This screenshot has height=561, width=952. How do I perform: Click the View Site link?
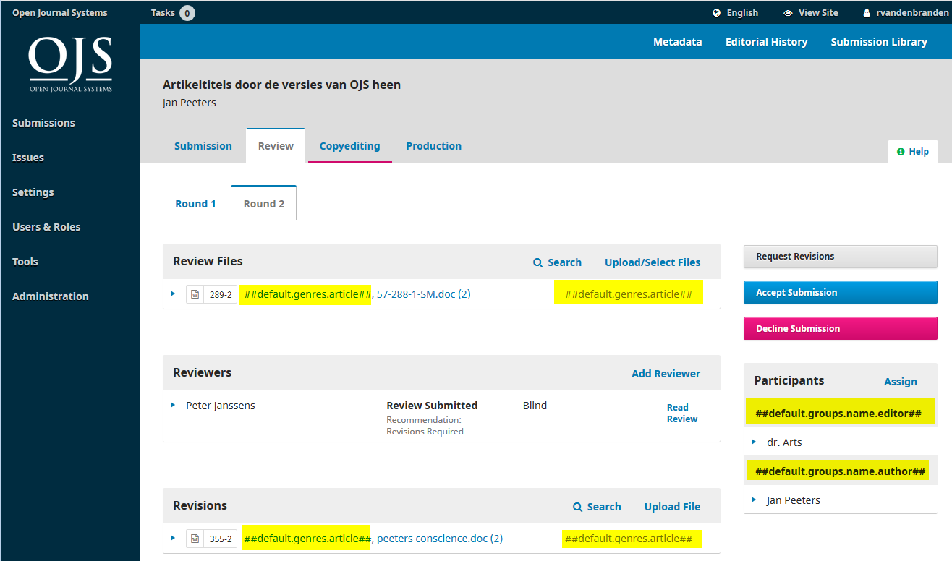pos(811,13)
